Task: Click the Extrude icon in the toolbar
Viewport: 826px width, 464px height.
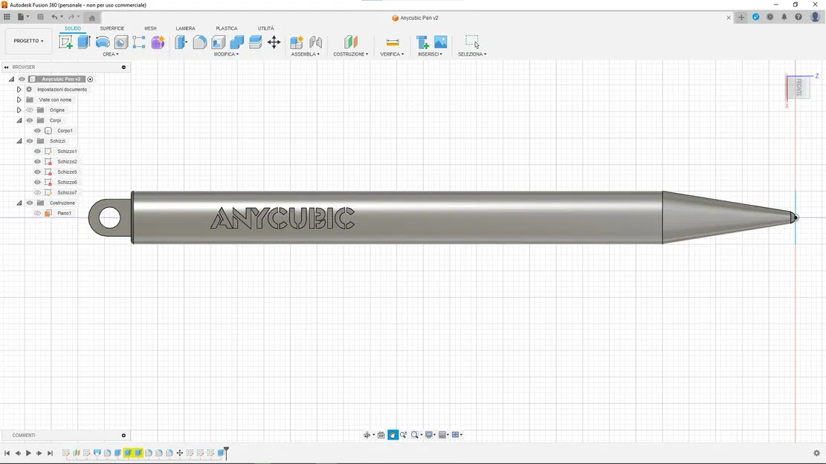Action: coord(83,42)
